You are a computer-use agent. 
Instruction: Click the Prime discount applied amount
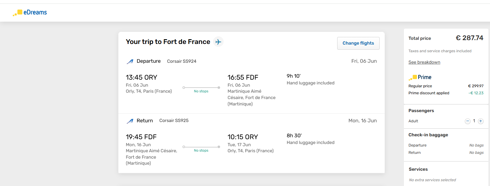click(x=476, y=93)
